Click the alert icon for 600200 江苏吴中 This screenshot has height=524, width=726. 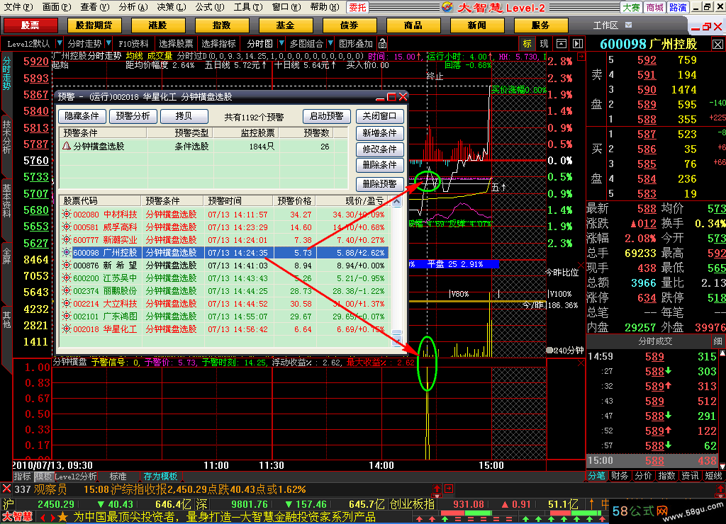67,278
